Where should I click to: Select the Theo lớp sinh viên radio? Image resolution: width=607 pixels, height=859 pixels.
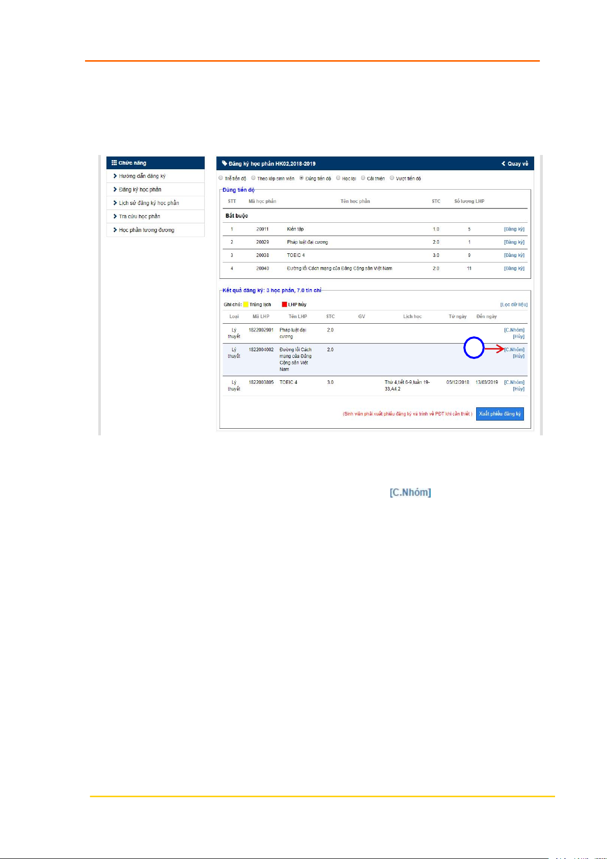click(253, 178)
